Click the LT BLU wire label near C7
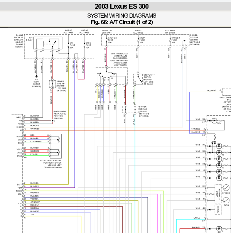 (197, 218)
